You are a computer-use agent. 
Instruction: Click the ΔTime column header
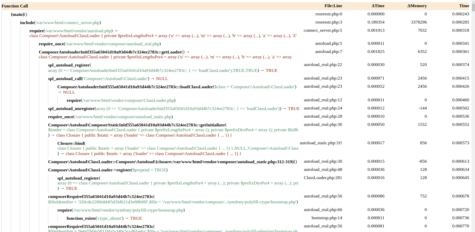click(x=378, y=6)
